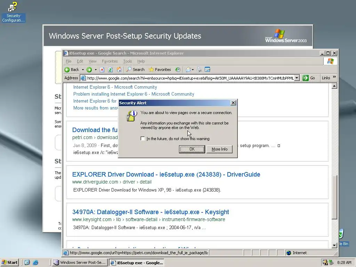Click the scrollbar down arrow in the browser
Image resolution: width=356 pixels, height=267 pixels.
tap(334, 245)
